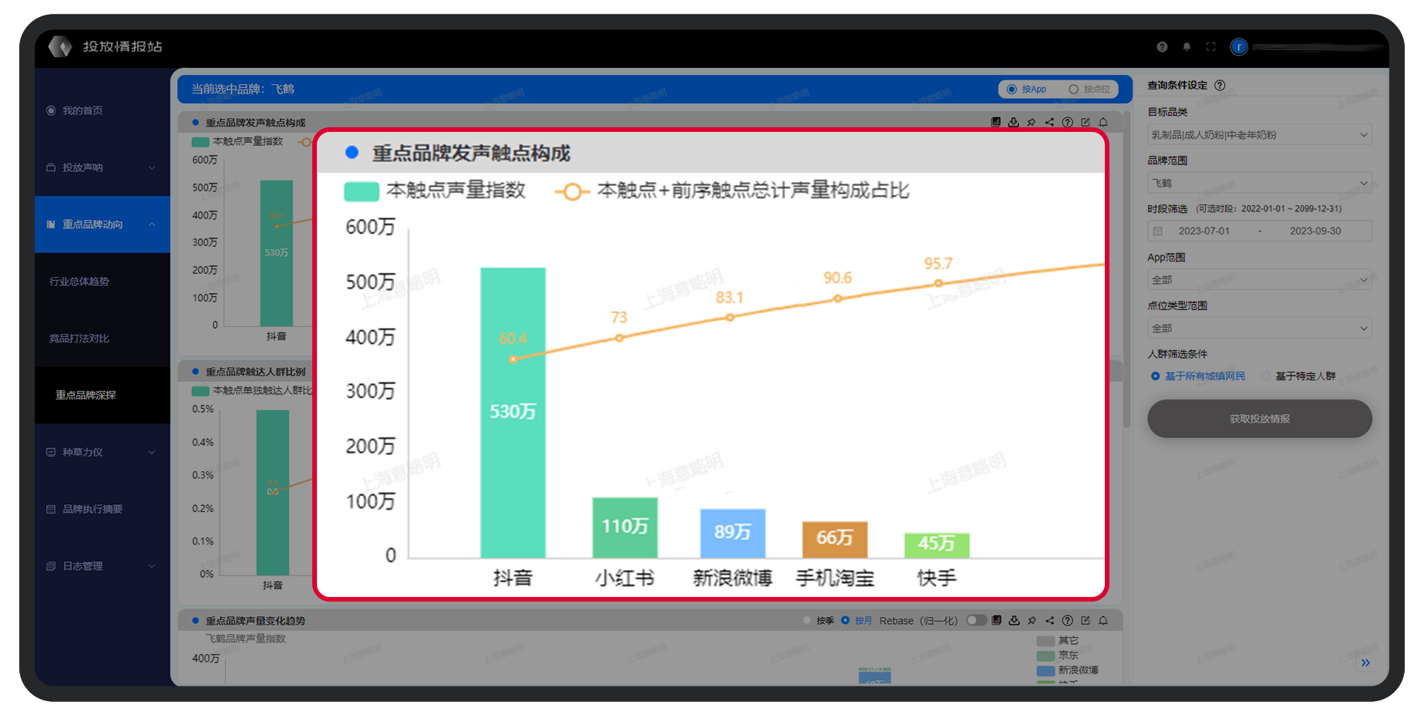1424x715 pixels.
Task: Select 基于特定人群 radio option
Action: pos(1298,376)
